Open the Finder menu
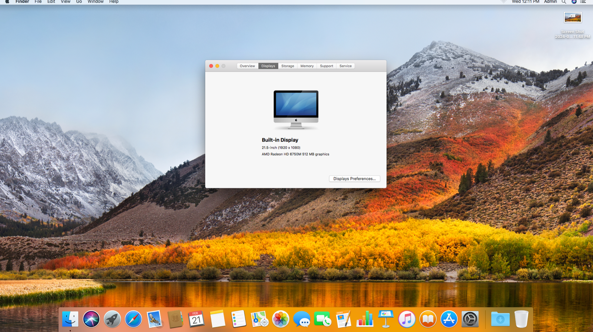The width and height of the screenshot is (593, 332). 22,2
